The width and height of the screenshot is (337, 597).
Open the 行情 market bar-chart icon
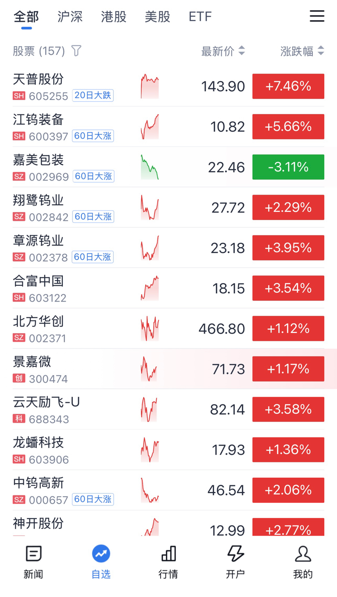[x=168, y=554]
